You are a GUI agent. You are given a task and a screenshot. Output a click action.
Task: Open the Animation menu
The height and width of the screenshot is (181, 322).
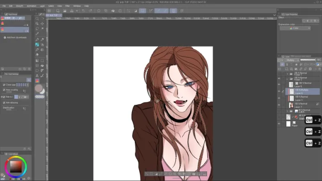(x=31, y=6)
